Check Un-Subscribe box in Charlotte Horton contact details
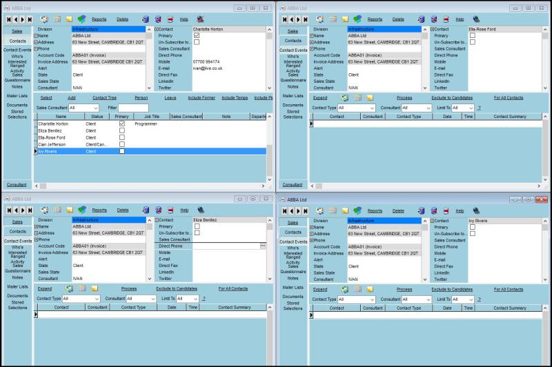 197,42
